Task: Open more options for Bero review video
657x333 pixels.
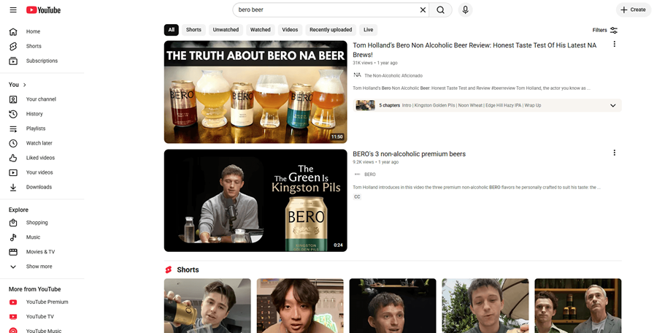Action: pos(614,44)
